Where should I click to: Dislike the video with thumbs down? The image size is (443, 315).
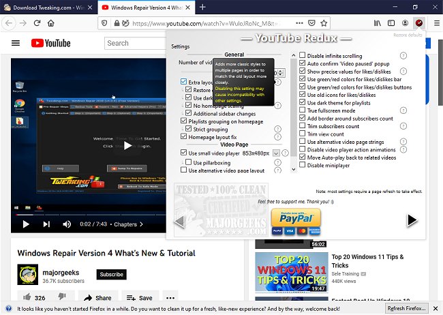pos(62,296)
